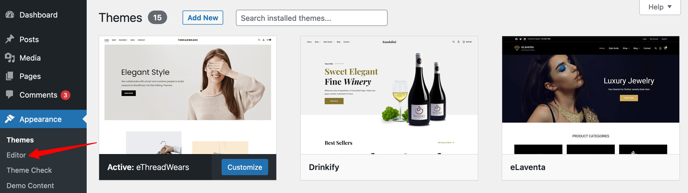Open Theme Check from the sidebar
Image resolution: width=688 pixels, height=193 pixels.
coord(29,170)
